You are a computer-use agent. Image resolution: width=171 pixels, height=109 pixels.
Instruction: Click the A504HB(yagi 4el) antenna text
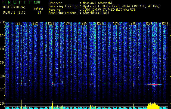coord(96,13)
